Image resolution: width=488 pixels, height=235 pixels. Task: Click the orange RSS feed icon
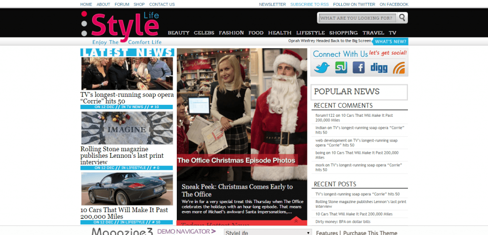click(399, 68)
